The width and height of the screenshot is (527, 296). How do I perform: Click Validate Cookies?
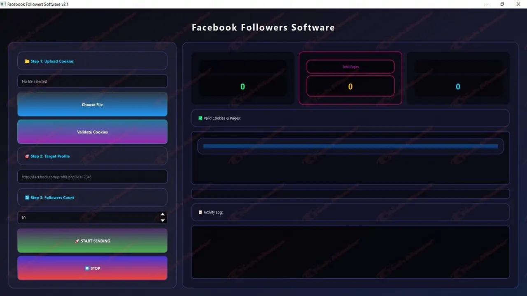tap(92, 132)
